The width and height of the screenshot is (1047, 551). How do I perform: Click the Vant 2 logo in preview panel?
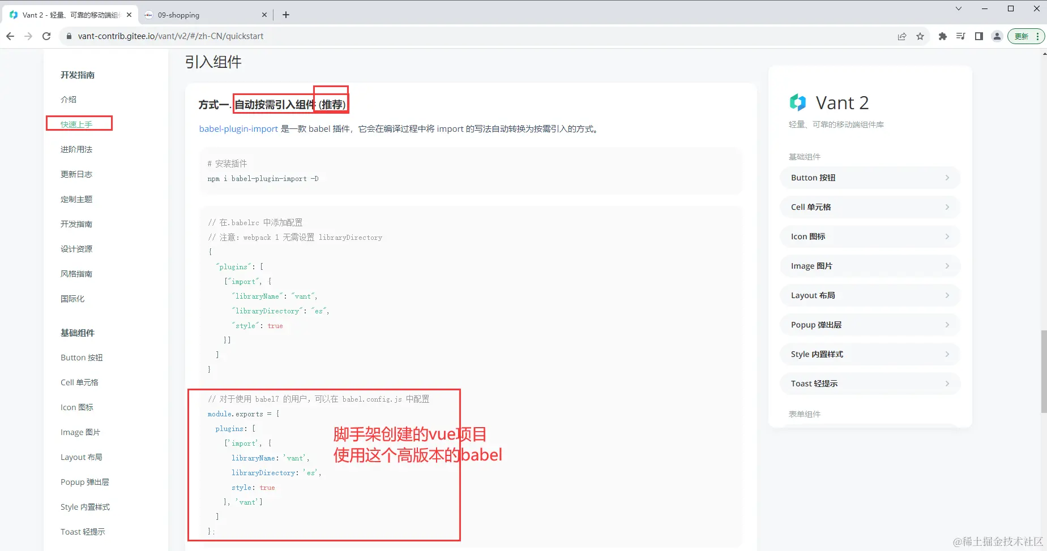coord(798,102)
